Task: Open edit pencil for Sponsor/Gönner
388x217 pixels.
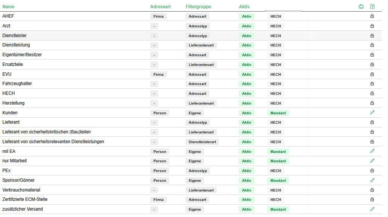Action: (x=372, y=180)
